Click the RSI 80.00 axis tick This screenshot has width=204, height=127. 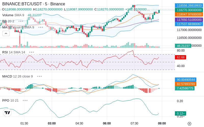(181, 51)
